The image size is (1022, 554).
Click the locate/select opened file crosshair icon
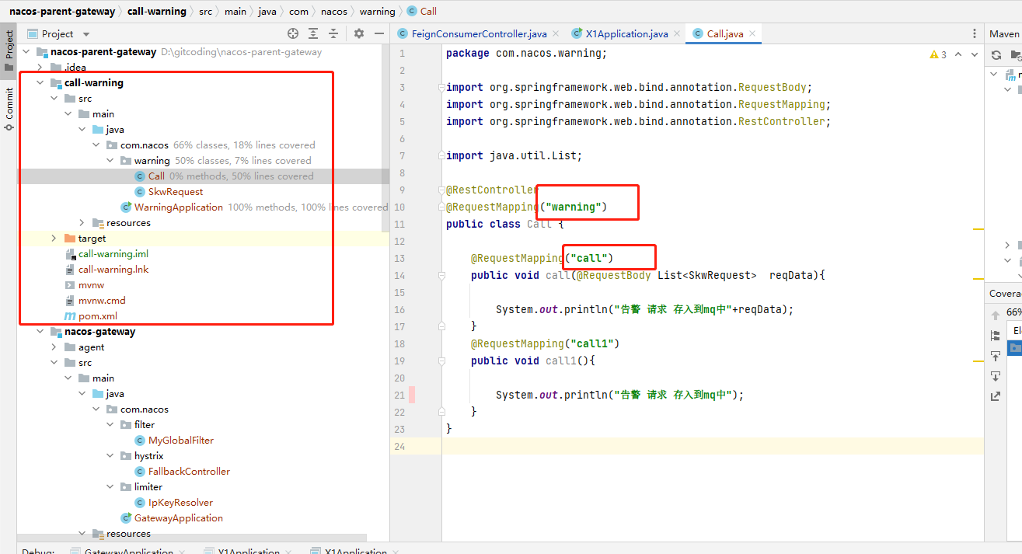pos(293,33)
